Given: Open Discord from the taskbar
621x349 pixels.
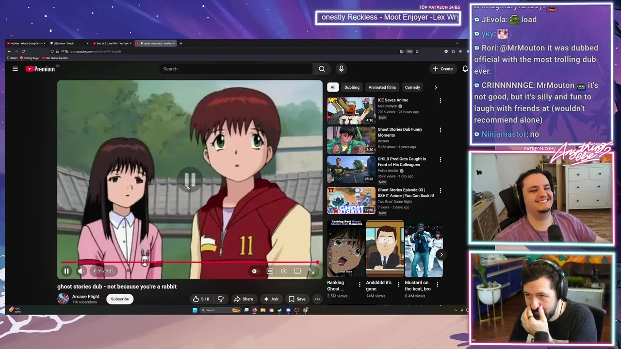Looking at the screenshot, I should [x=288, y=310].
